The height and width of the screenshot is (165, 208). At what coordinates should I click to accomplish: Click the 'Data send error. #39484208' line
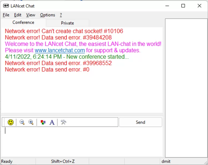coord(58,37)
